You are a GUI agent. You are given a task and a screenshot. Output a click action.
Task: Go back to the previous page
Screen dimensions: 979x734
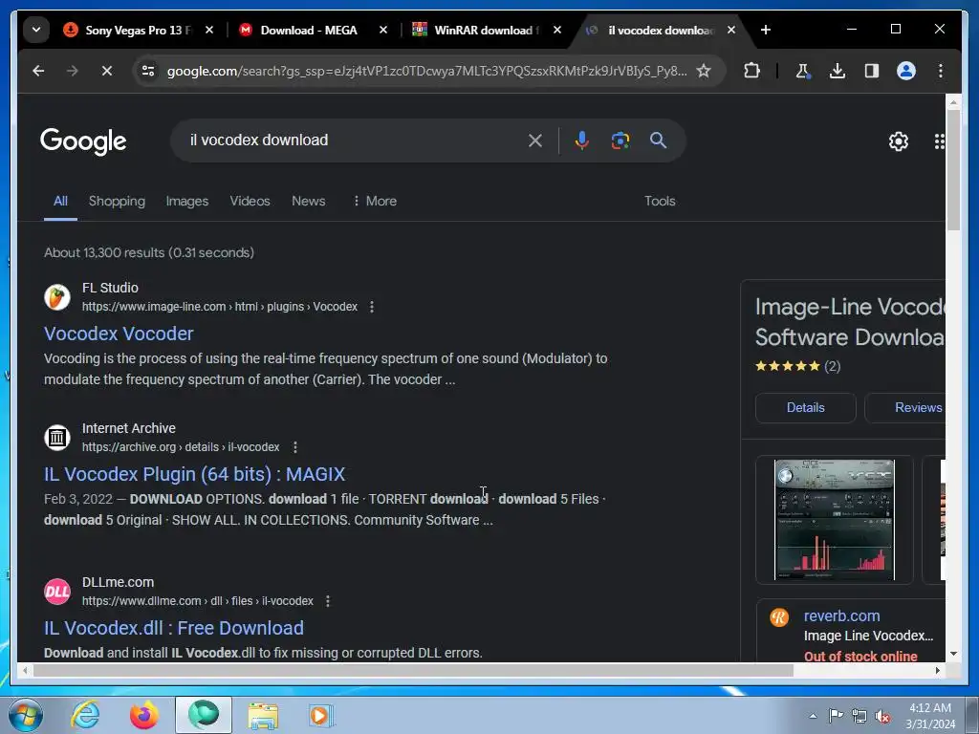38,71
